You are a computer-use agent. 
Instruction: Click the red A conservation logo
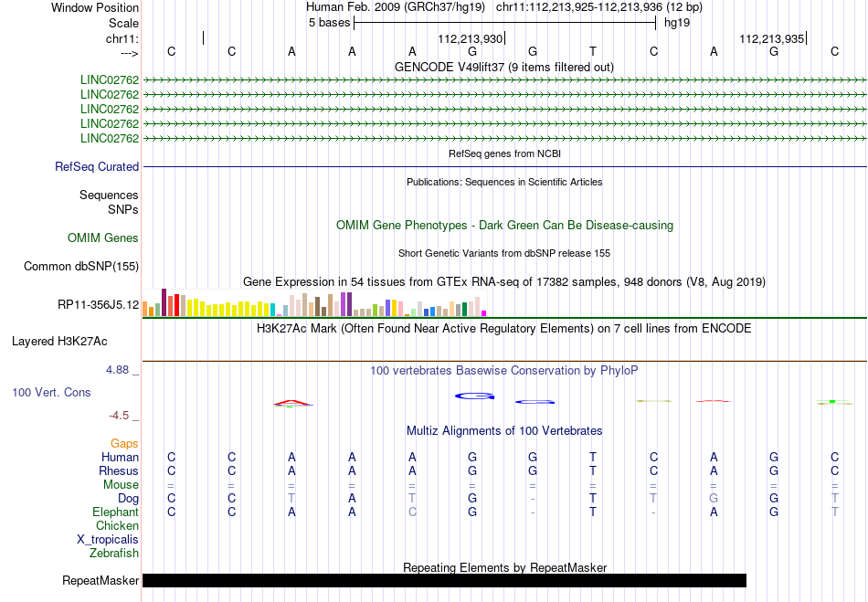293,404
